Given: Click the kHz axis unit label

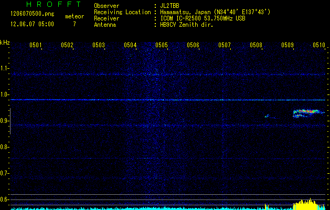Looking at the screenshot, I should [5, 42].
